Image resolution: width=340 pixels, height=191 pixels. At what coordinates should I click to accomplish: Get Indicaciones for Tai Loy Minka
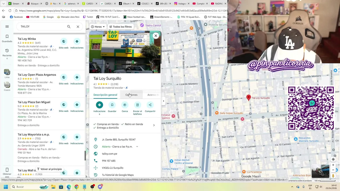77,44
